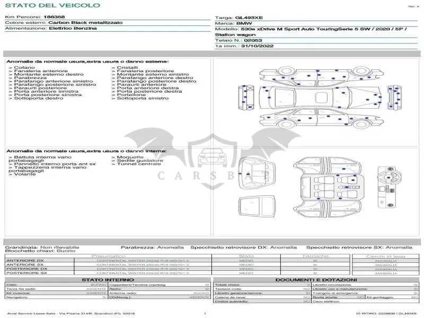Select the 'Marca: BMW' line
The width and height of the screenshot is (424, 318).
(233, 23)
